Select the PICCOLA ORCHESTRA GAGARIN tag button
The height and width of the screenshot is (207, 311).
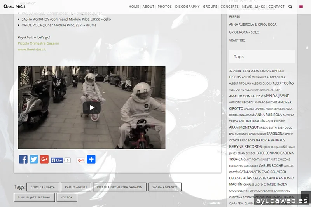(120, 187)
